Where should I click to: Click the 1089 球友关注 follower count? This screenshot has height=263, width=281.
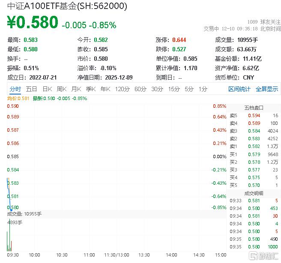point(264,22)
